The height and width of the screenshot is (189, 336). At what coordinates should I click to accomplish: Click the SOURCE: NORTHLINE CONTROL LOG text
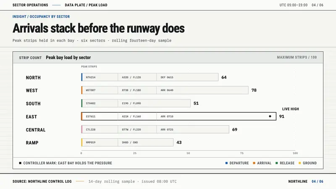42,181
